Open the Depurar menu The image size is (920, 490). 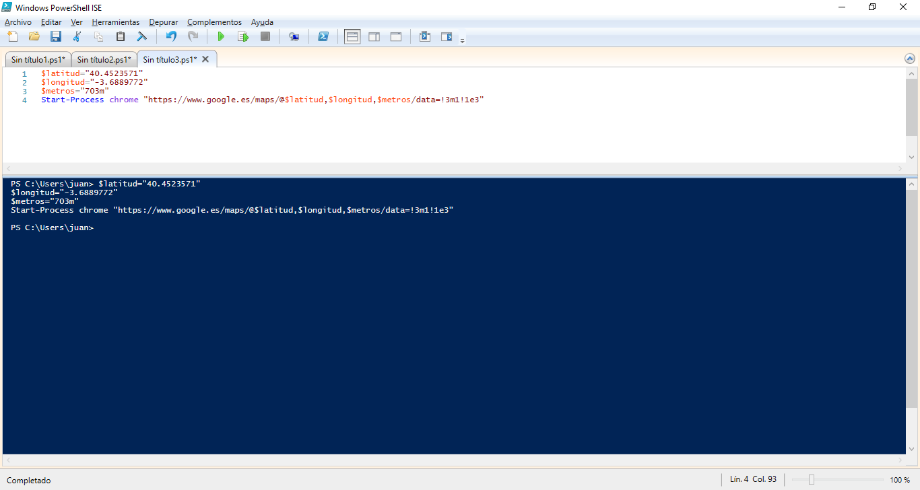pyautogui.click(x=164, y=22)
